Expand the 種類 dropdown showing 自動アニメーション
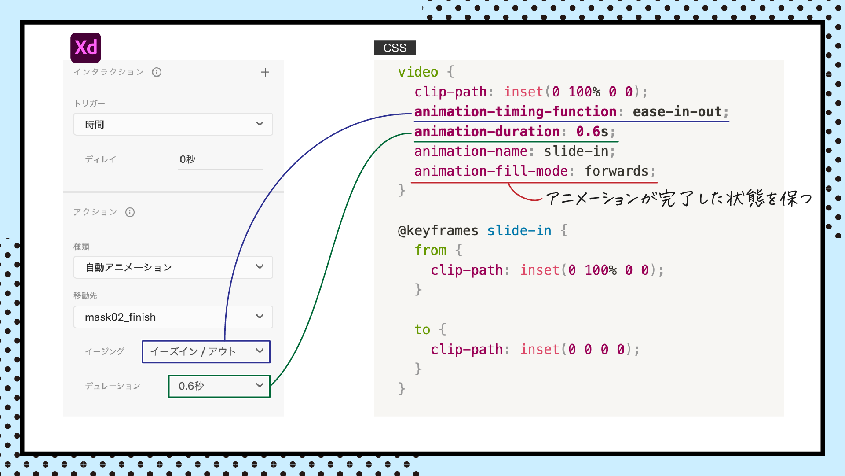Viewport: 845px width, 476px height. pyautogui.click(x=173, y=267)
